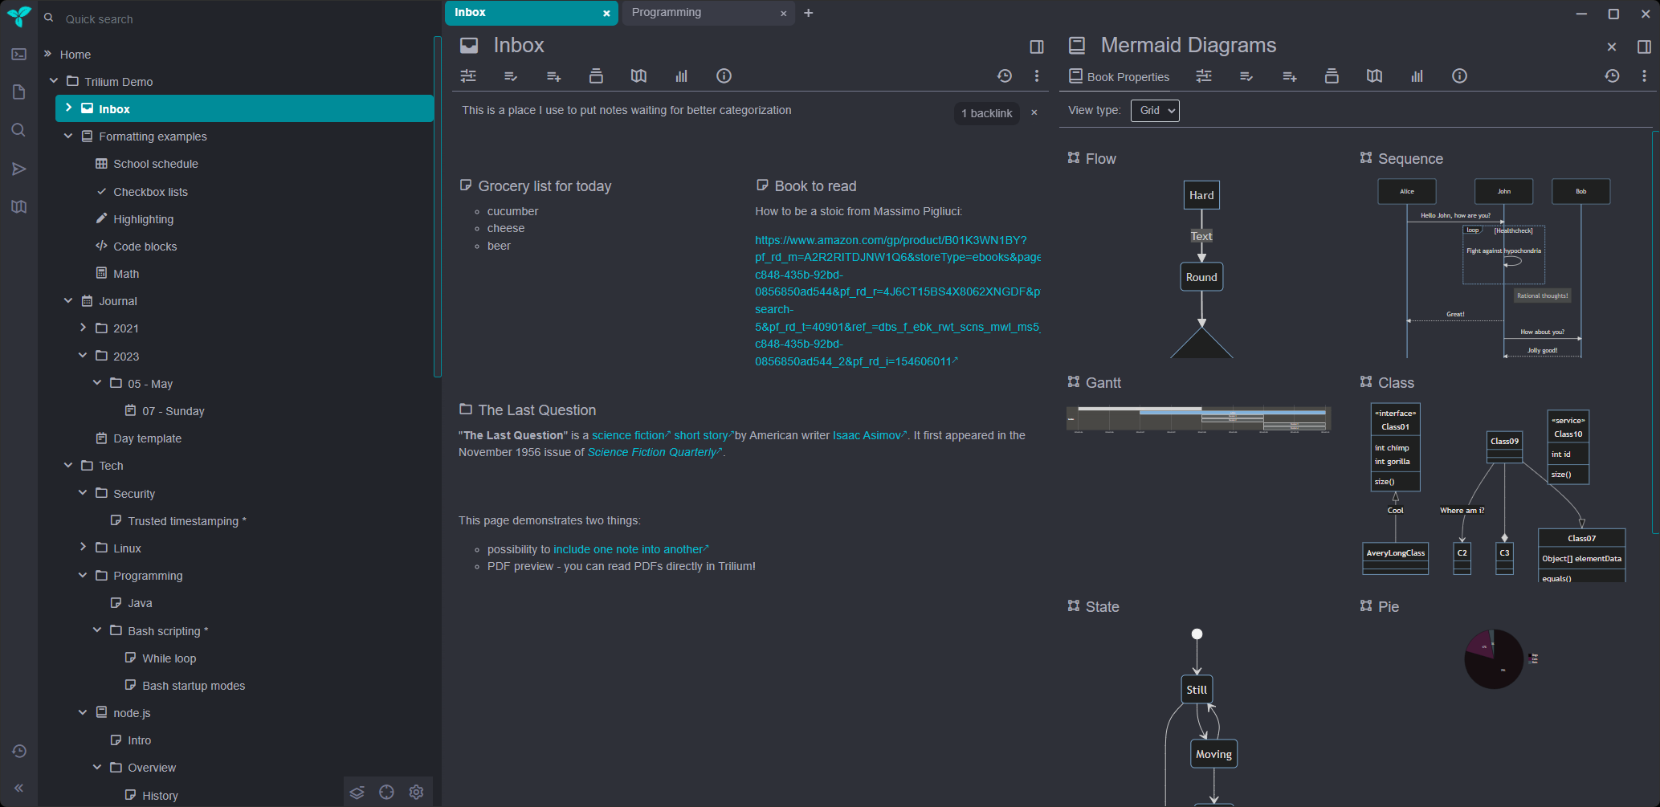Create a new note via launcher icon
1660x807 pixels.
point(19,92)
